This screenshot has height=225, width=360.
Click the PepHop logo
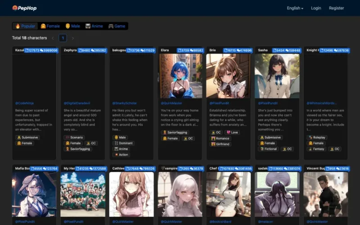[x=25, y=8]
